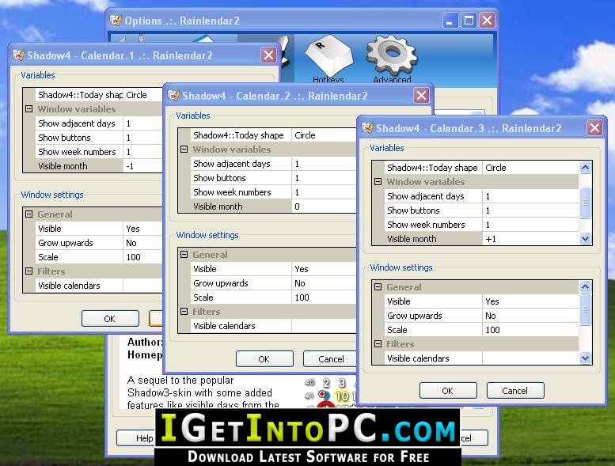Screen dimensions: 615x466
Task: Click Calendar.1 window title icon
Action: click(18, 55)
